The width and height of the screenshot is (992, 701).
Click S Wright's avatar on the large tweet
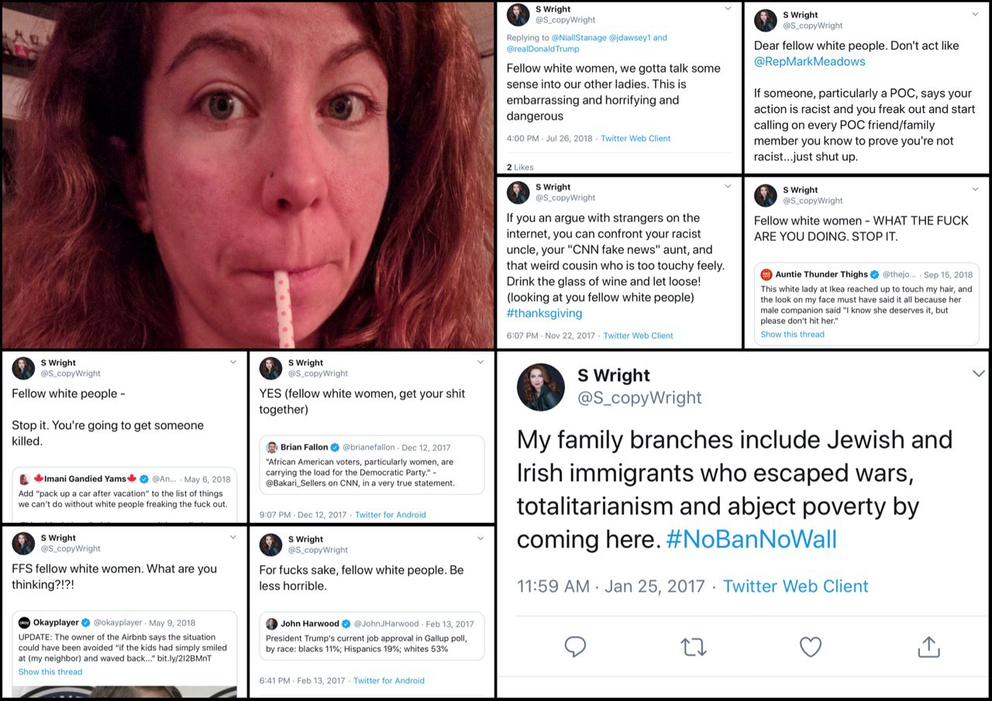(541, 387)
